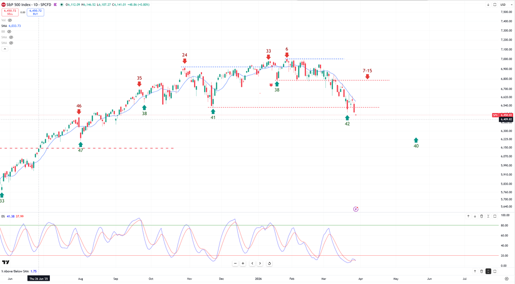Click the red down arrow labeled 33
The image size is (515, 284).
coord(268,57)
